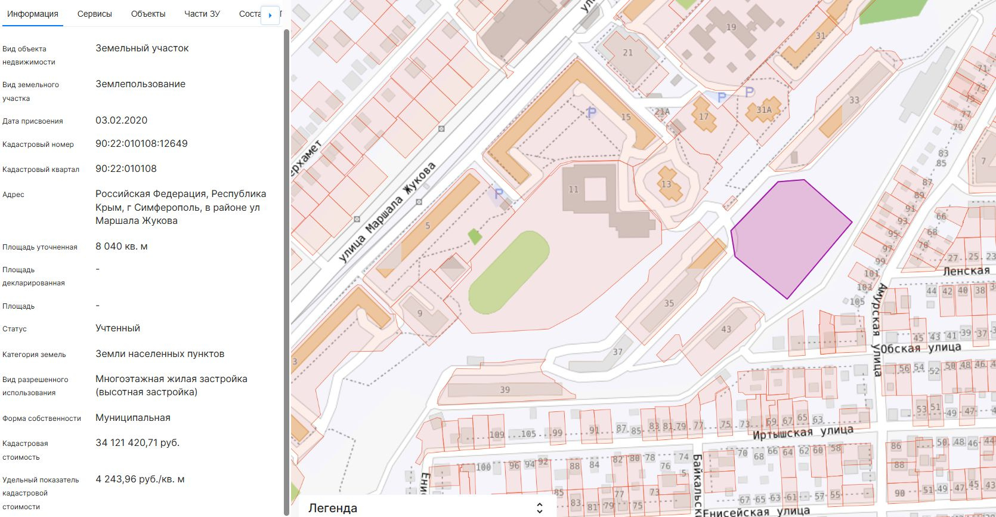
Task: Open the Объекты tab
Action: 148,14
